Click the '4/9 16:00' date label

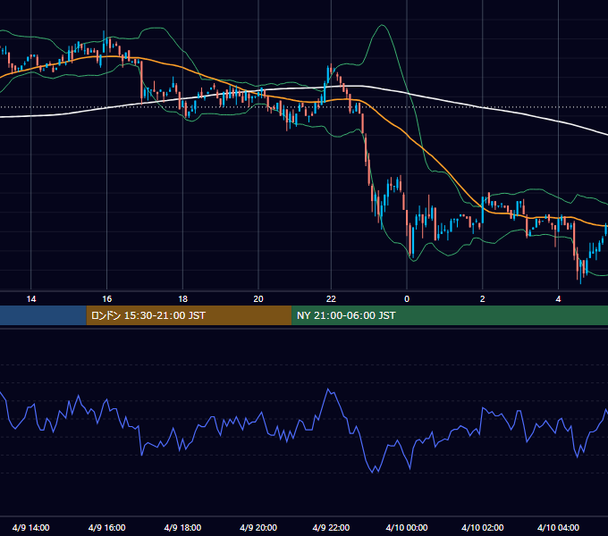point(107,527)
